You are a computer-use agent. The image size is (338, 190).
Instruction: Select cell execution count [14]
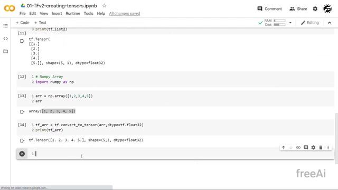tap(22, 125)
